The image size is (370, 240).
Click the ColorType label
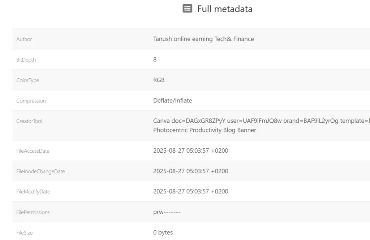click(x=27, y=80)
